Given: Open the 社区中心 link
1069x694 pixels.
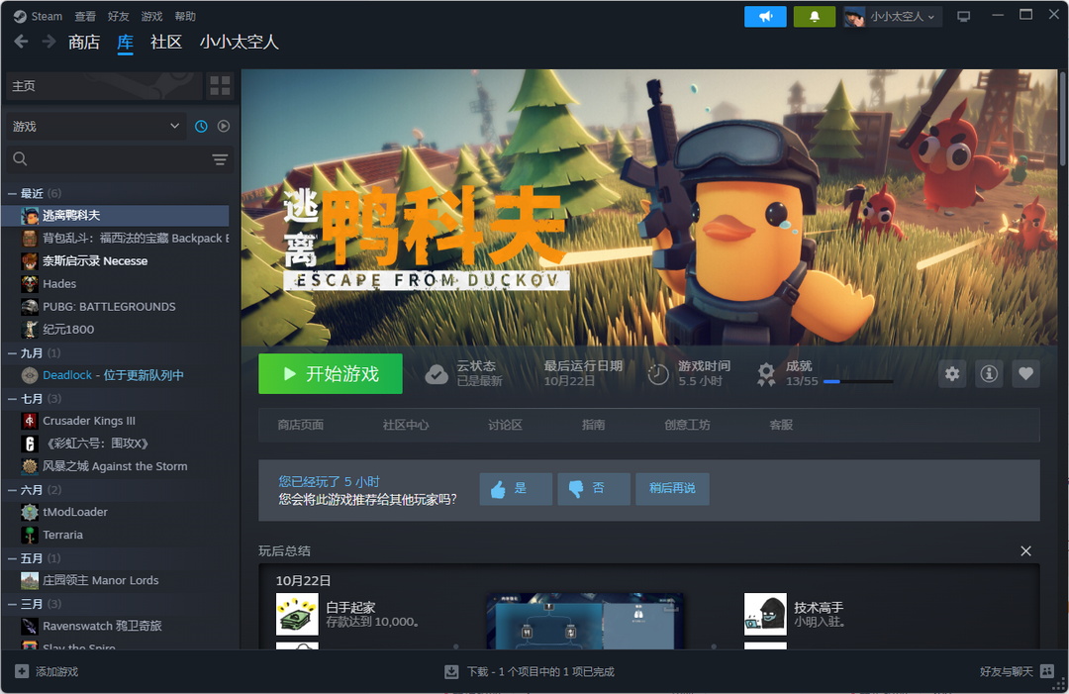Looking at the screenshot, I should (406, 425).
